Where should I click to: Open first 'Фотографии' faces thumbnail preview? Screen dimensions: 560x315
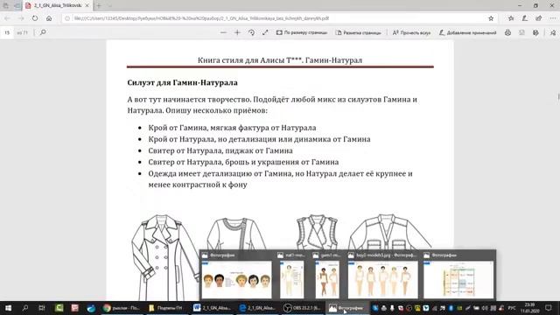coord(236,280)
